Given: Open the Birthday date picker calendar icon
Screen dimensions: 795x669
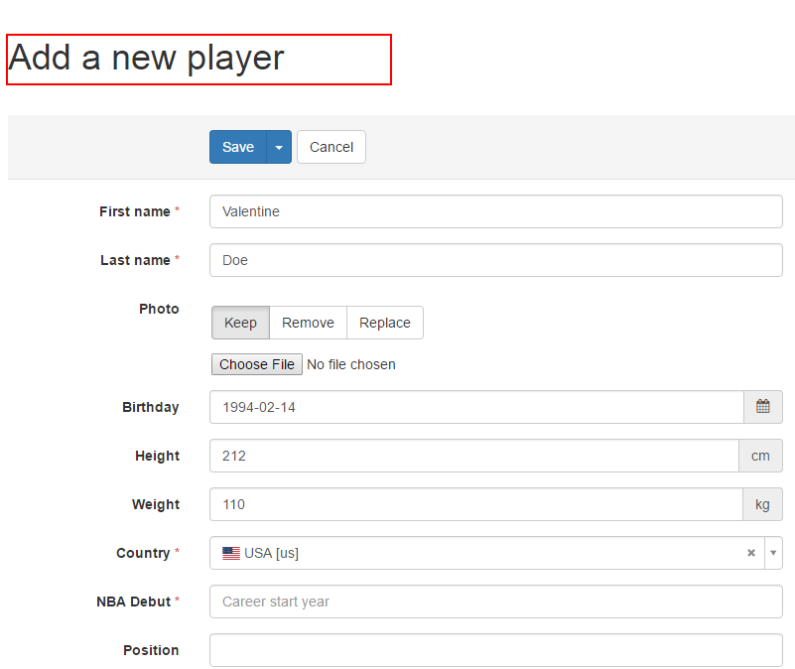Looking at the screenshot, I should [x=762, y=407].
